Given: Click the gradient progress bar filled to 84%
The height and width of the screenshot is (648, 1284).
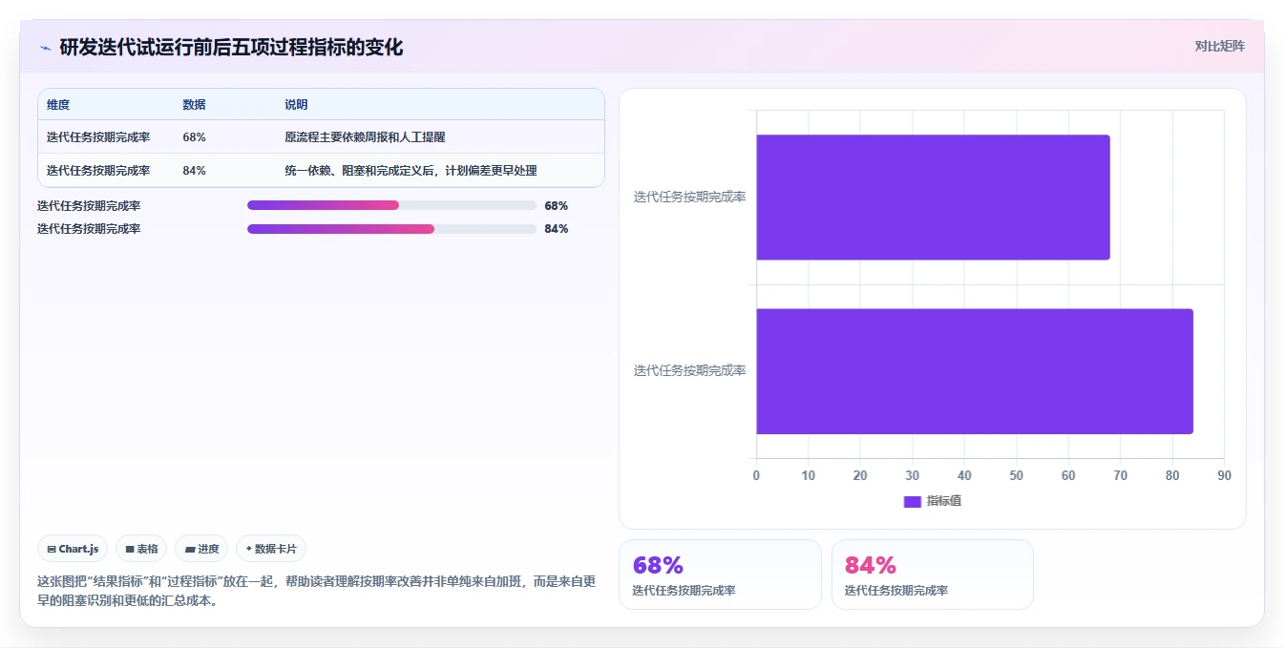Looking at the screenshot, I should coord(391,229).
